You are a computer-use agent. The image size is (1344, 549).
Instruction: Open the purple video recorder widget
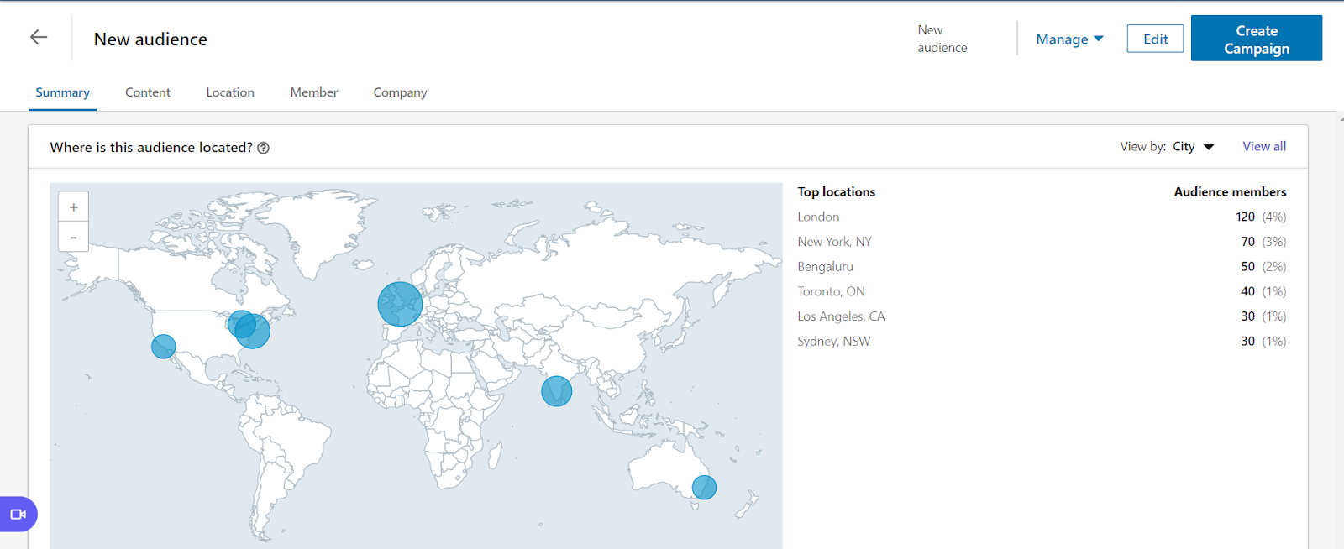click(x=18, y=514)
